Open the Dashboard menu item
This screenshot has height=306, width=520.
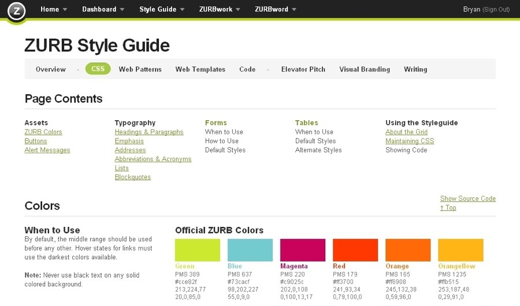point(99,9)
